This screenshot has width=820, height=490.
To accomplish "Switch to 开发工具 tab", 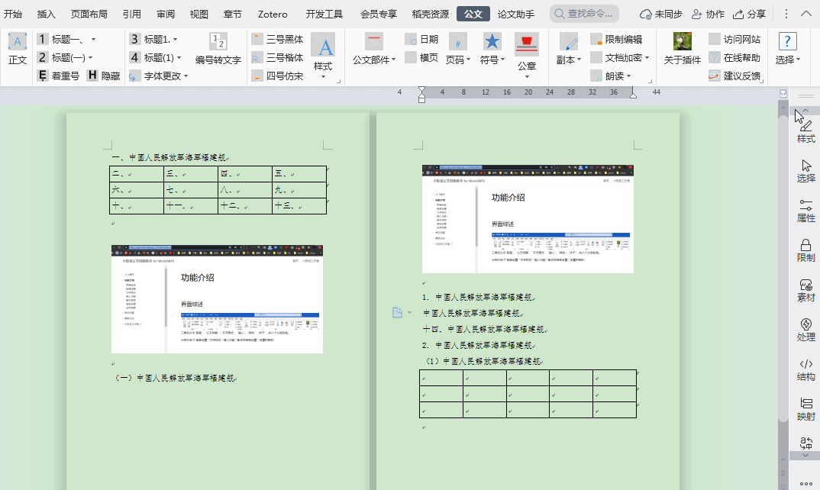I will (324, 14).
